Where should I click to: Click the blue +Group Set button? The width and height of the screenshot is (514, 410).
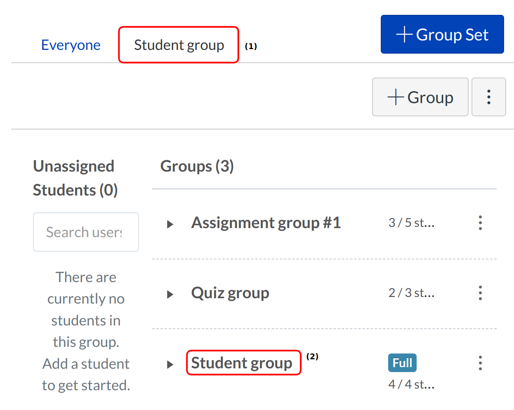coord(442,35)
